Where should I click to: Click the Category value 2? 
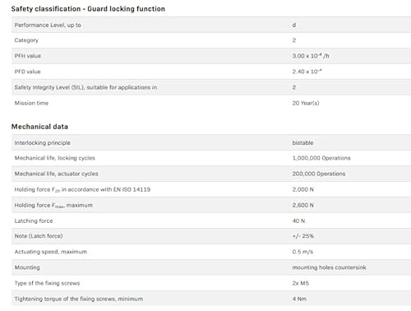(294, 40)
